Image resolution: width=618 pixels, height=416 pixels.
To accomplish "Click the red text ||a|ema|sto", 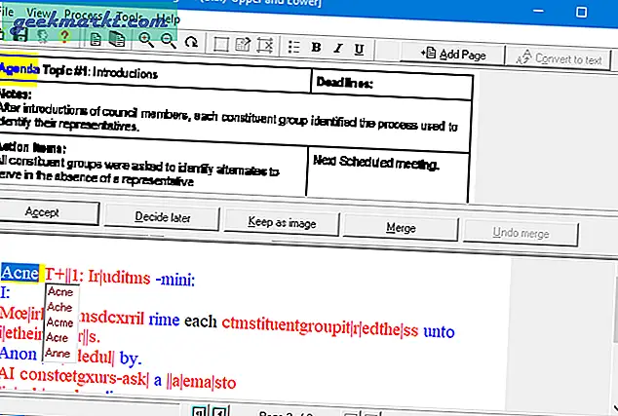I will pos(201,382).
